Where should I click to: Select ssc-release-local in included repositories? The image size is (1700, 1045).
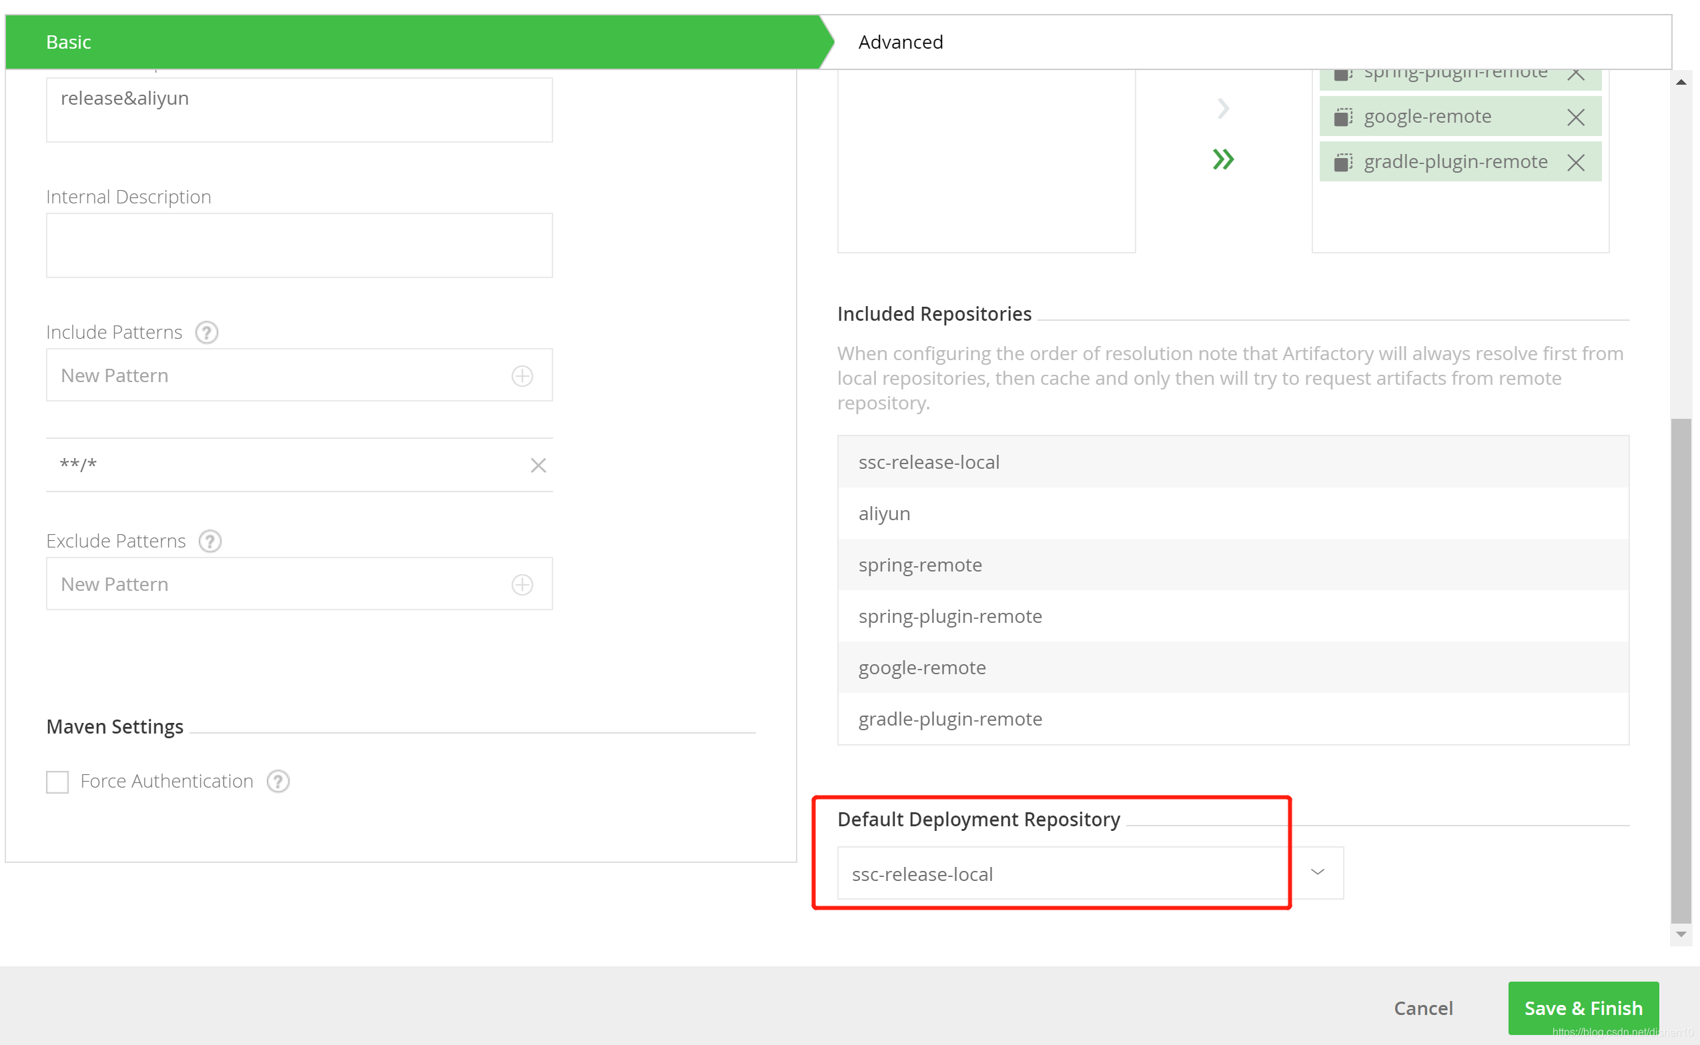929,461
